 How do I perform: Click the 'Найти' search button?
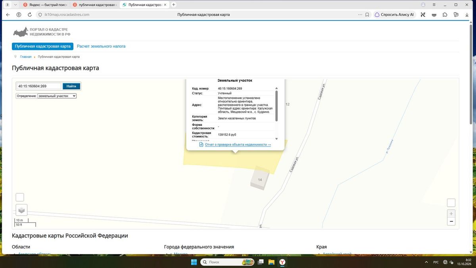pos(71,86)
